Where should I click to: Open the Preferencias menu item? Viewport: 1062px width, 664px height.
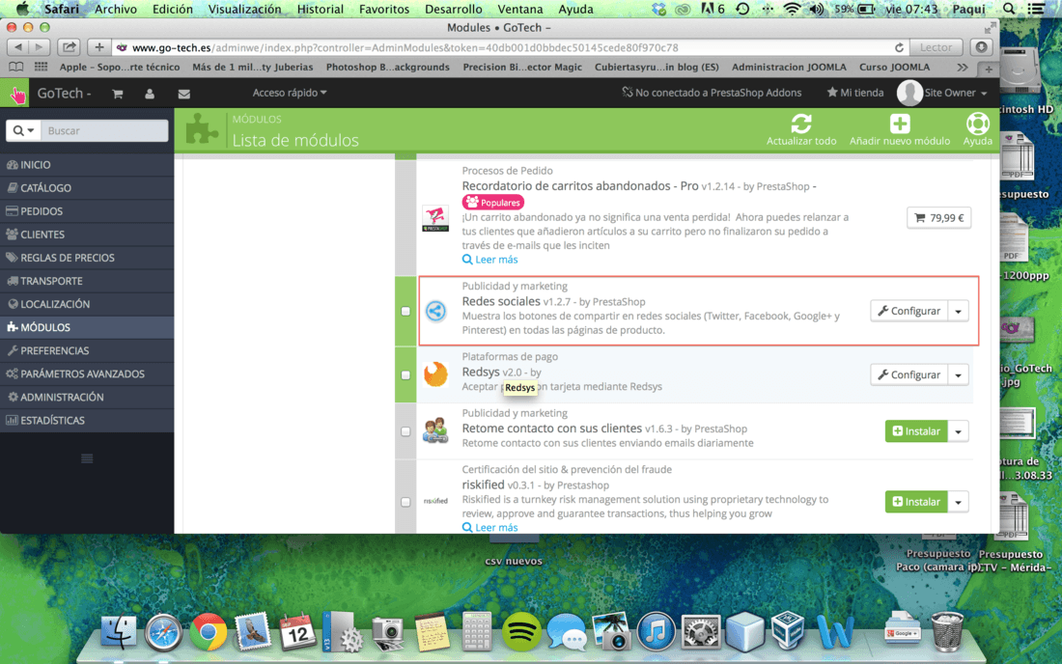(x=87, y=350)
